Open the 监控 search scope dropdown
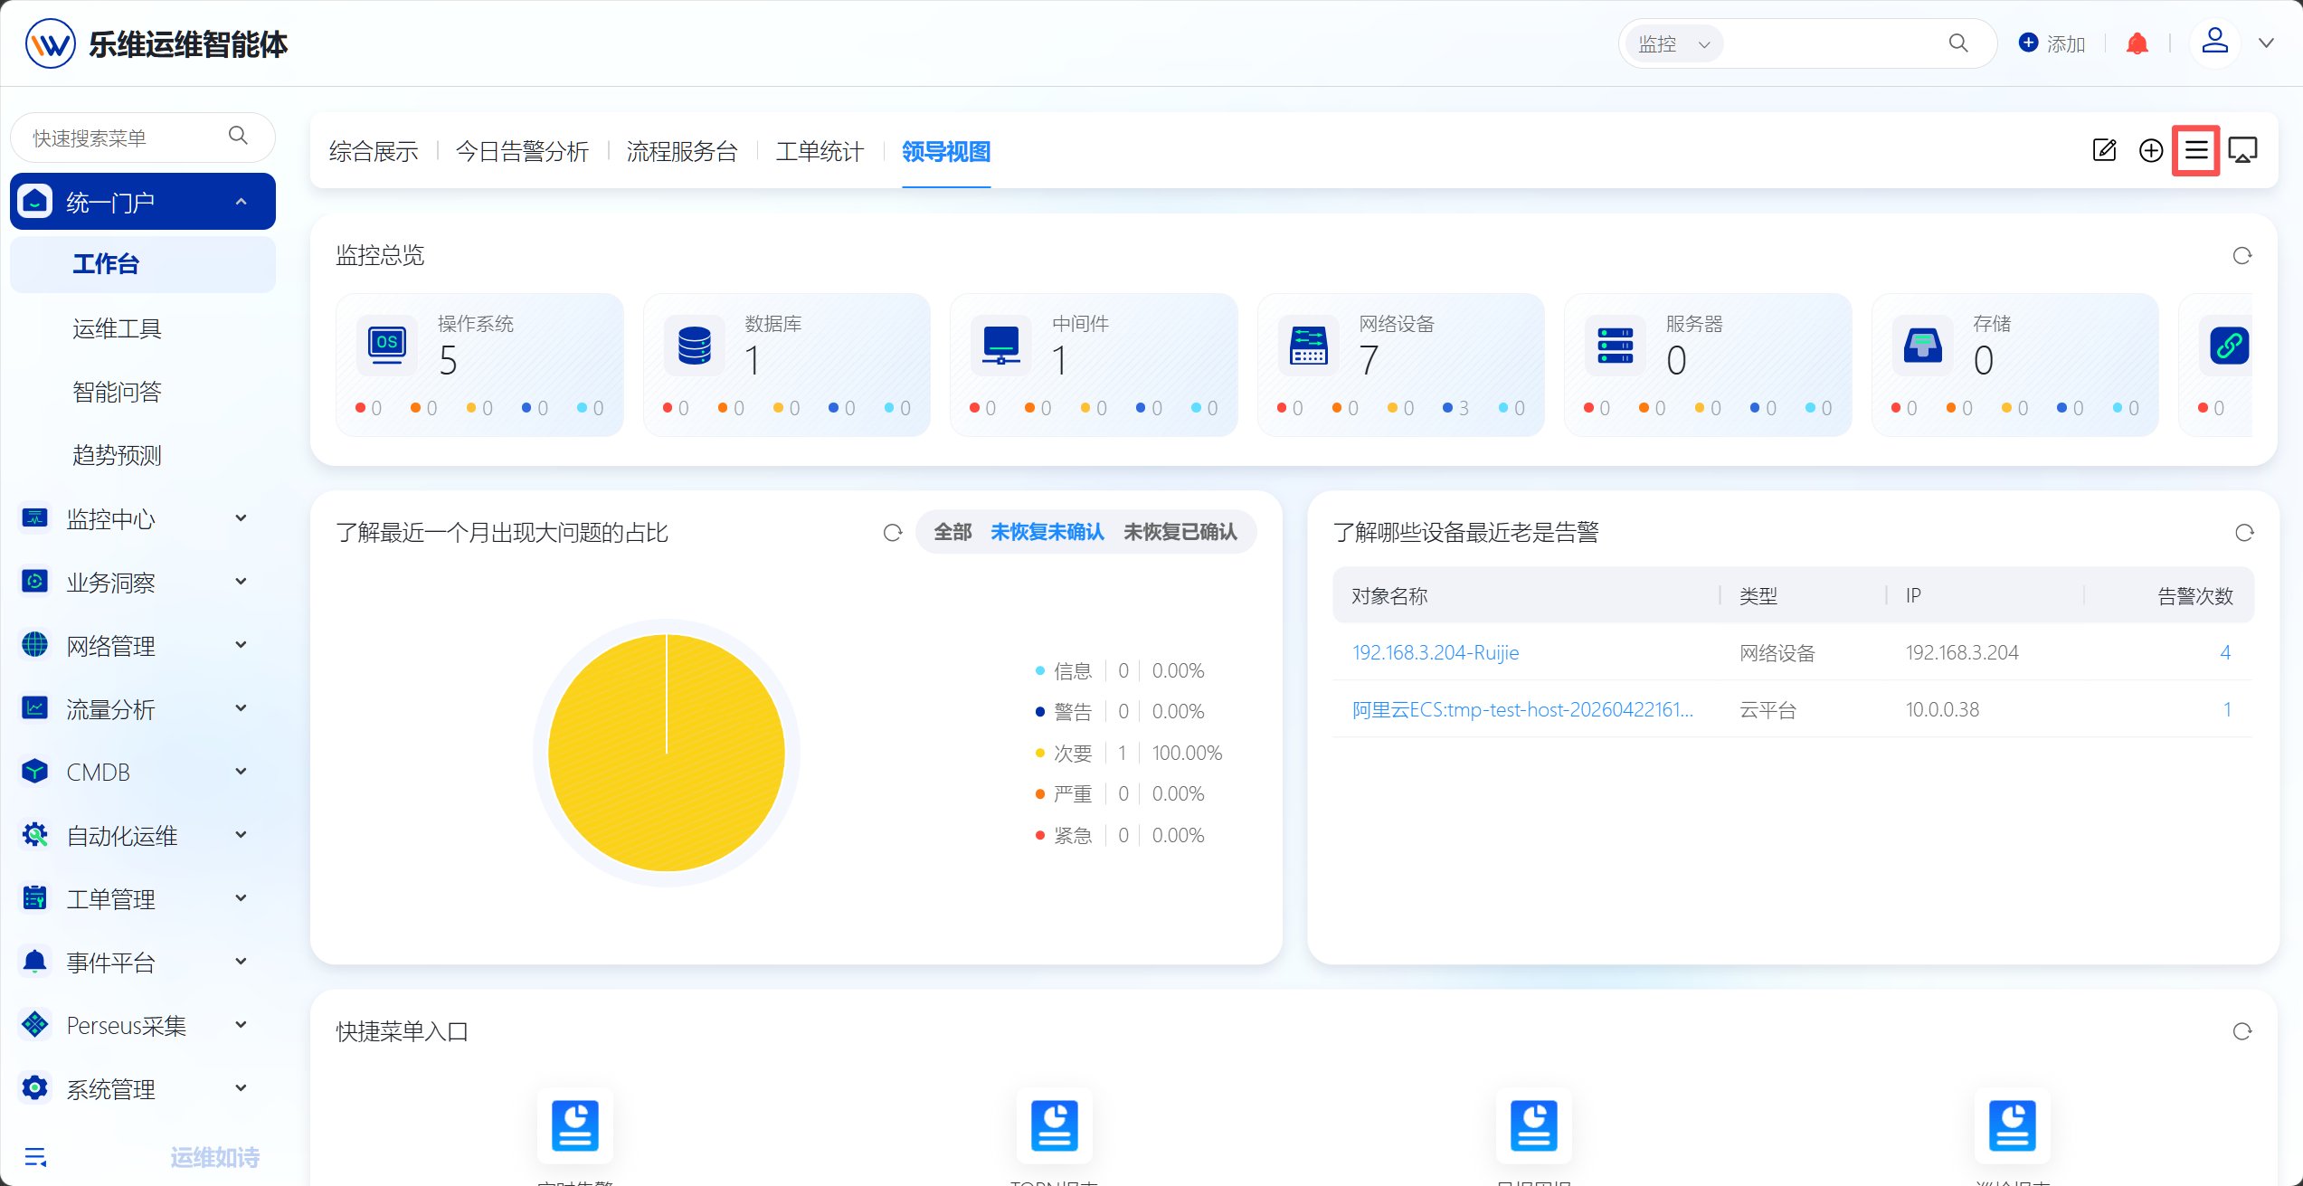This screenshot has height=1186, width=2303. tap(1673, 43)
